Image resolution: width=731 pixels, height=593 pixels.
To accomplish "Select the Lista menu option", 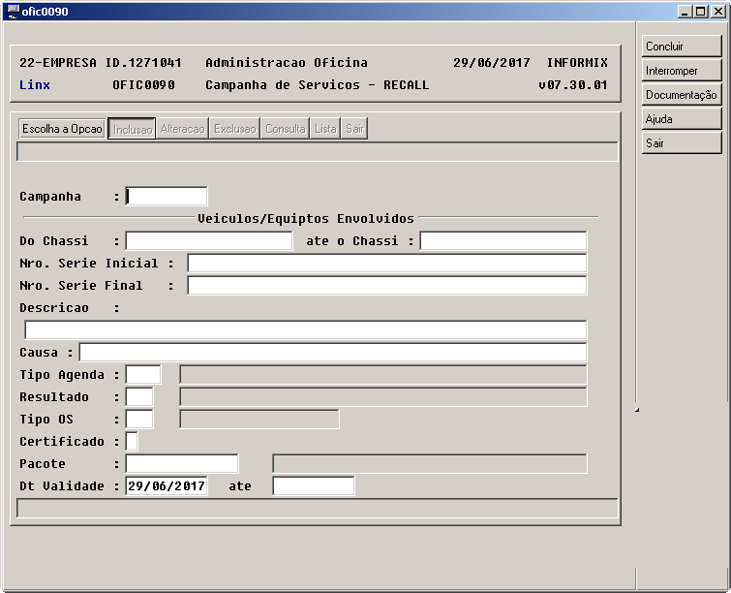I will pyautogui.click(x=325, y=129).
